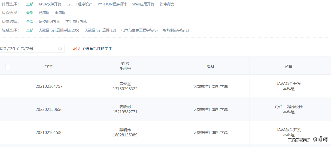Select the 软件测试 subject filter

[166, 4]
